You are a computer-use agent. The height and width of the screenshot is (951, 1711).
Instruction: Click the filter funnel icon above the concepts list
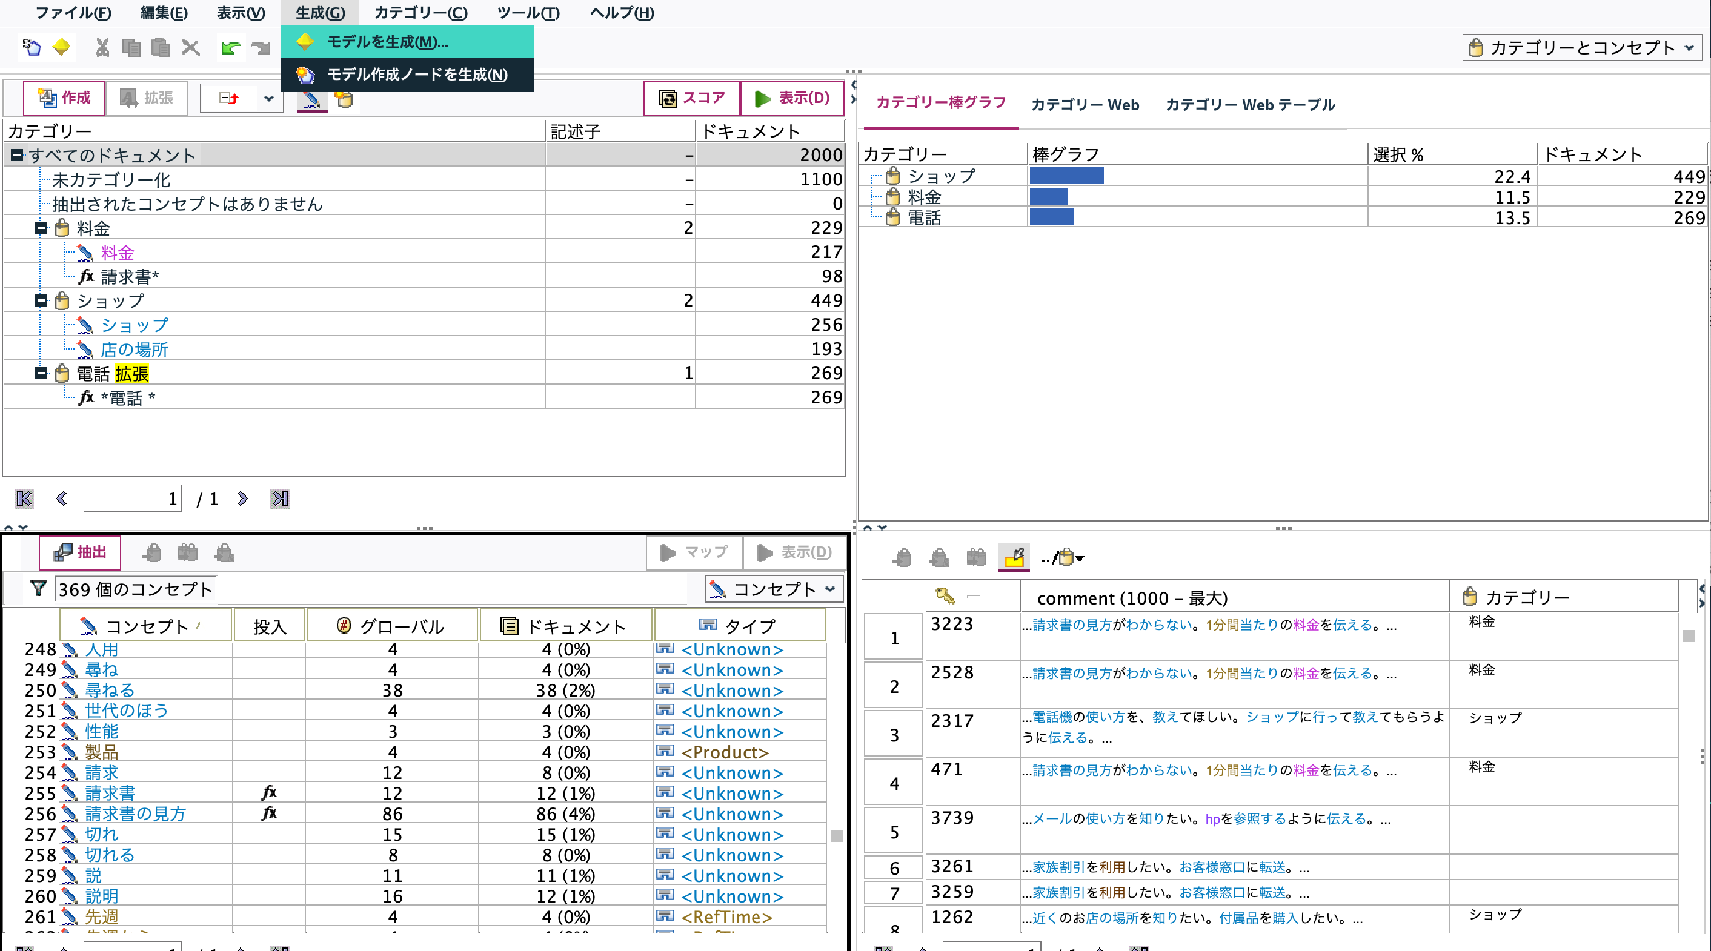point(39,588)
